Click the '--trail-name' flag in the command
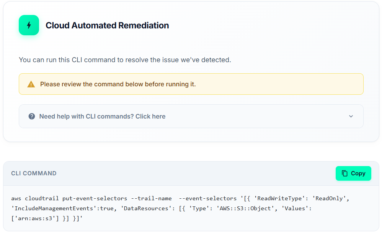 tap(151, 198)
